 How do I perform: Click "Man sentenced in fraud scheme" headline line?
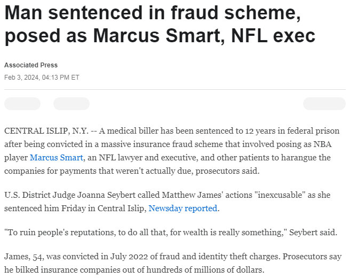click(153, 12)
